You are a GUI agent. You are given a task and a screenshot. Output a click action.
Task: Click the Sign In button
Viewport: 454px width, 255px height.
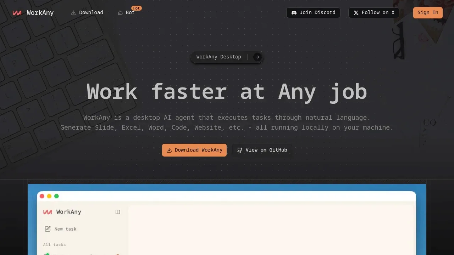click(428, 12)
